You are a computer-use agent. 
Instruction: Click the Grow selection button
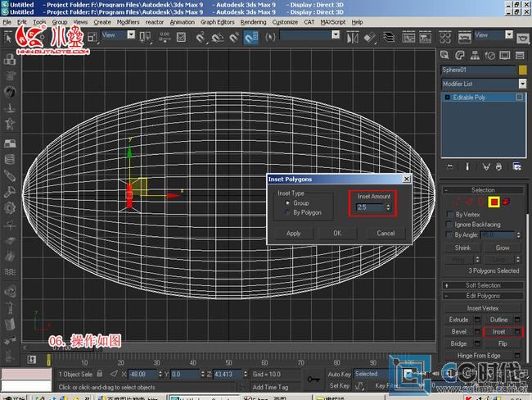[x=503, y=248]
